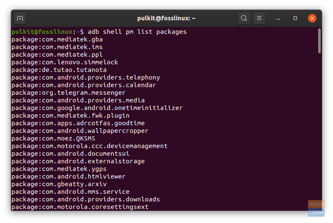
Task: Select line package:com.apps.adrcotfas.goodtime
Action: [x=78, y=123]
